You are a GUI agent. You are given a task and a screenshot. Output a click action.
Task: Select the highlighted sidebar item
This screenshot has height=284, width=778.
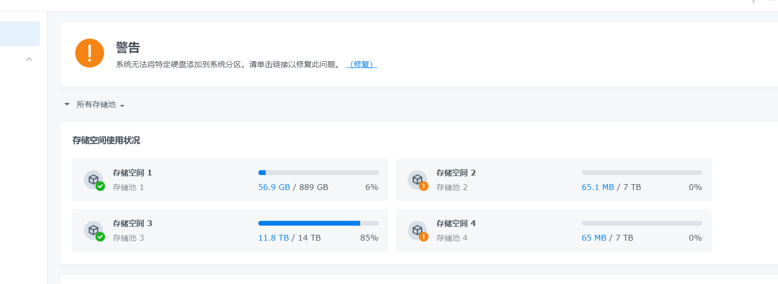click(20, 34)
